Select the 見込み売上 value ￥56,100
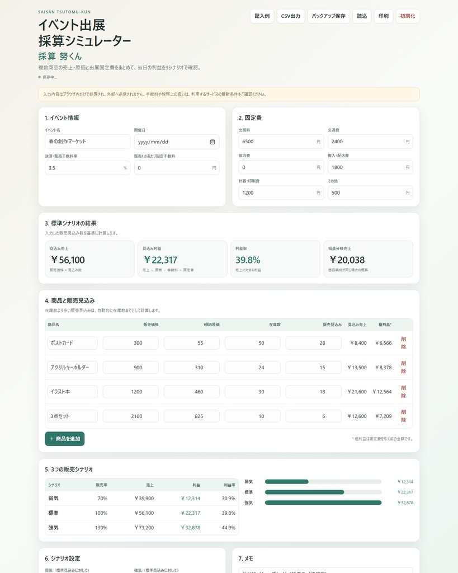458x573 pixels. click(68, 260)
